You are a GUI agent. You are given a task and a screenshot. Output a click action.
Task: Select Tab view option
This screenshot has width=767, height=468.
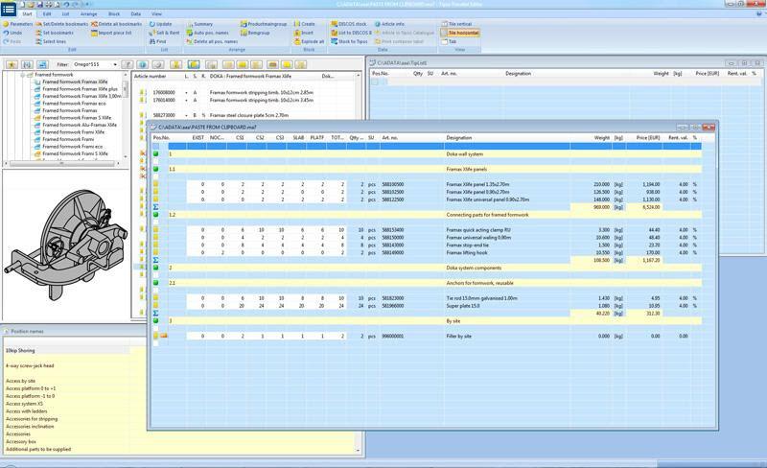click(x=449, y=41)
